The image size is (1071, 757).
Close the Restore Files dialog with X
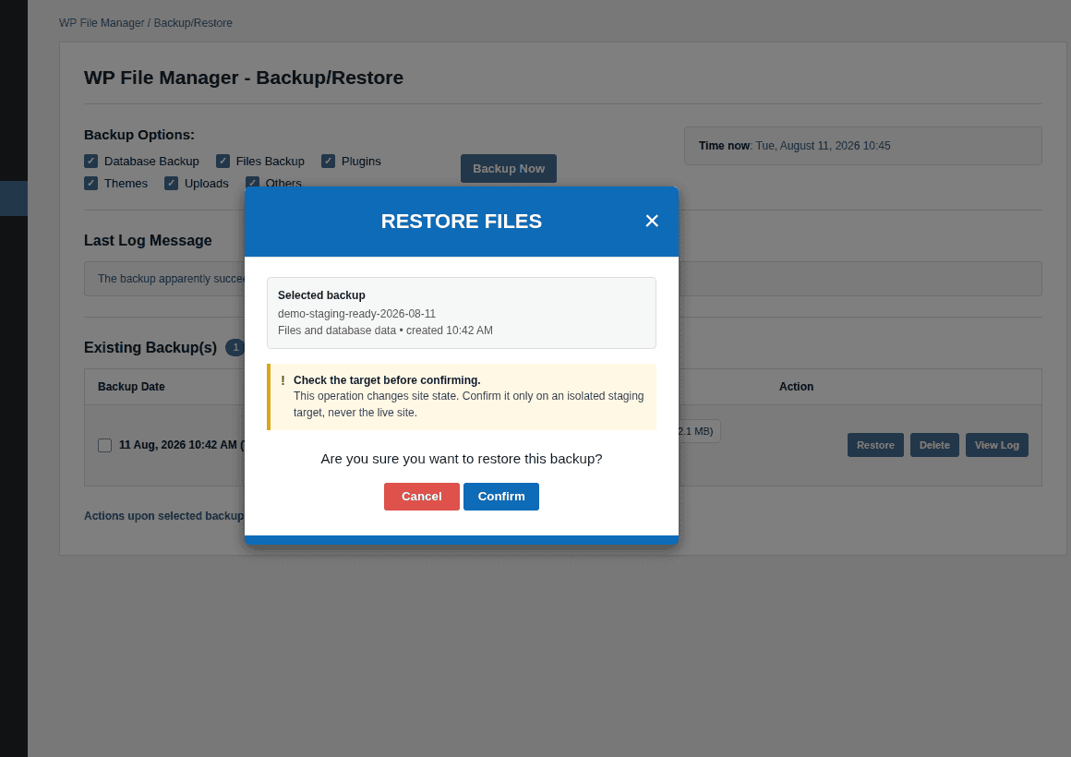[652, 221]
